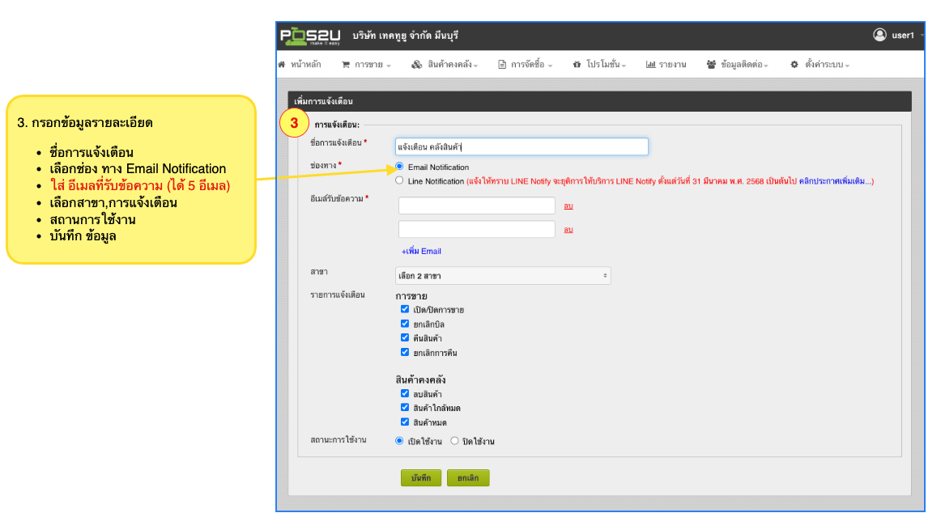This screenshot has height=530, width=941.
Task: Uncheck the คืนสินค้า checkbox
Action: pos(405,337)
